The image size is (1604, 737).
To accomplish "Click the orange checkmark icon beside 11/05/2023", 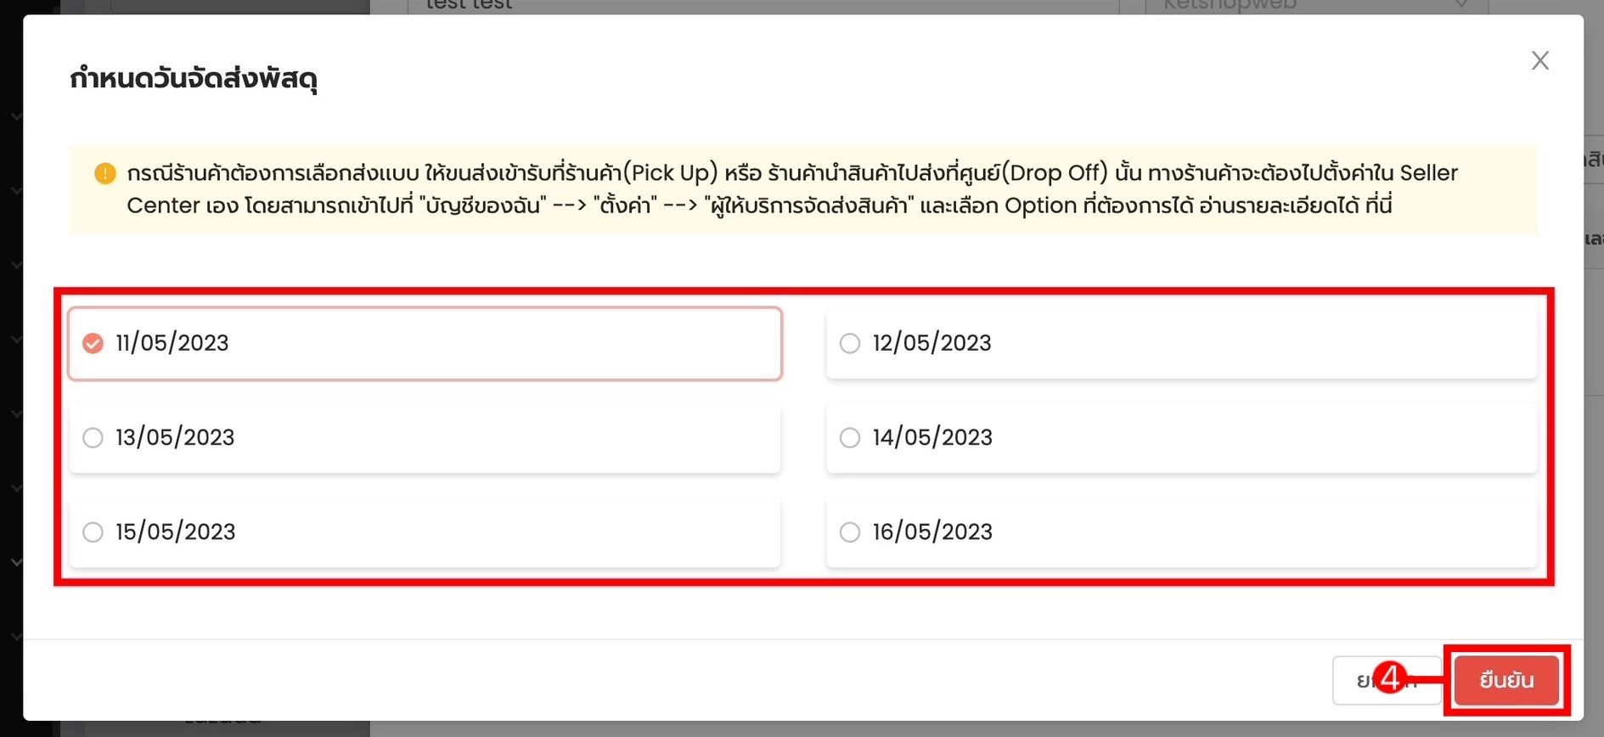I will point(93,343).
